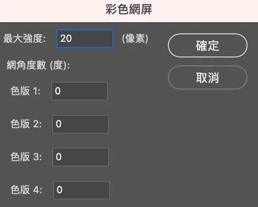Click the (像素) unit label
This screenshot has width=258, height=207.
[135, 39]
